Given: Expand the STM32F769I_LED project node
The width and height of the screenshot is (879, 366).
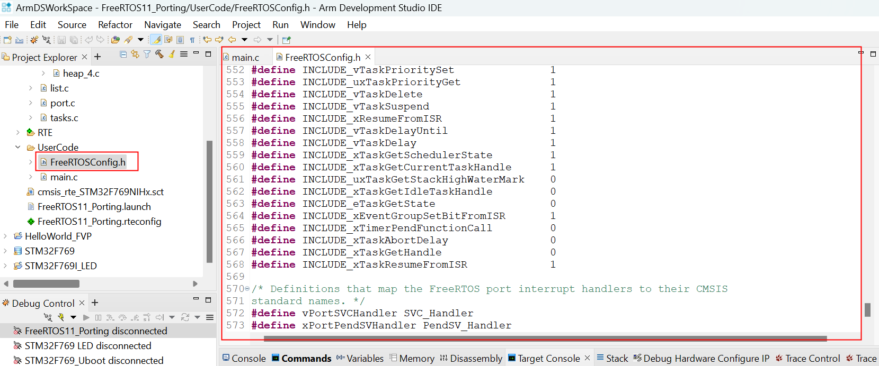Looking at the screenshot, I should tap(5, 266).
